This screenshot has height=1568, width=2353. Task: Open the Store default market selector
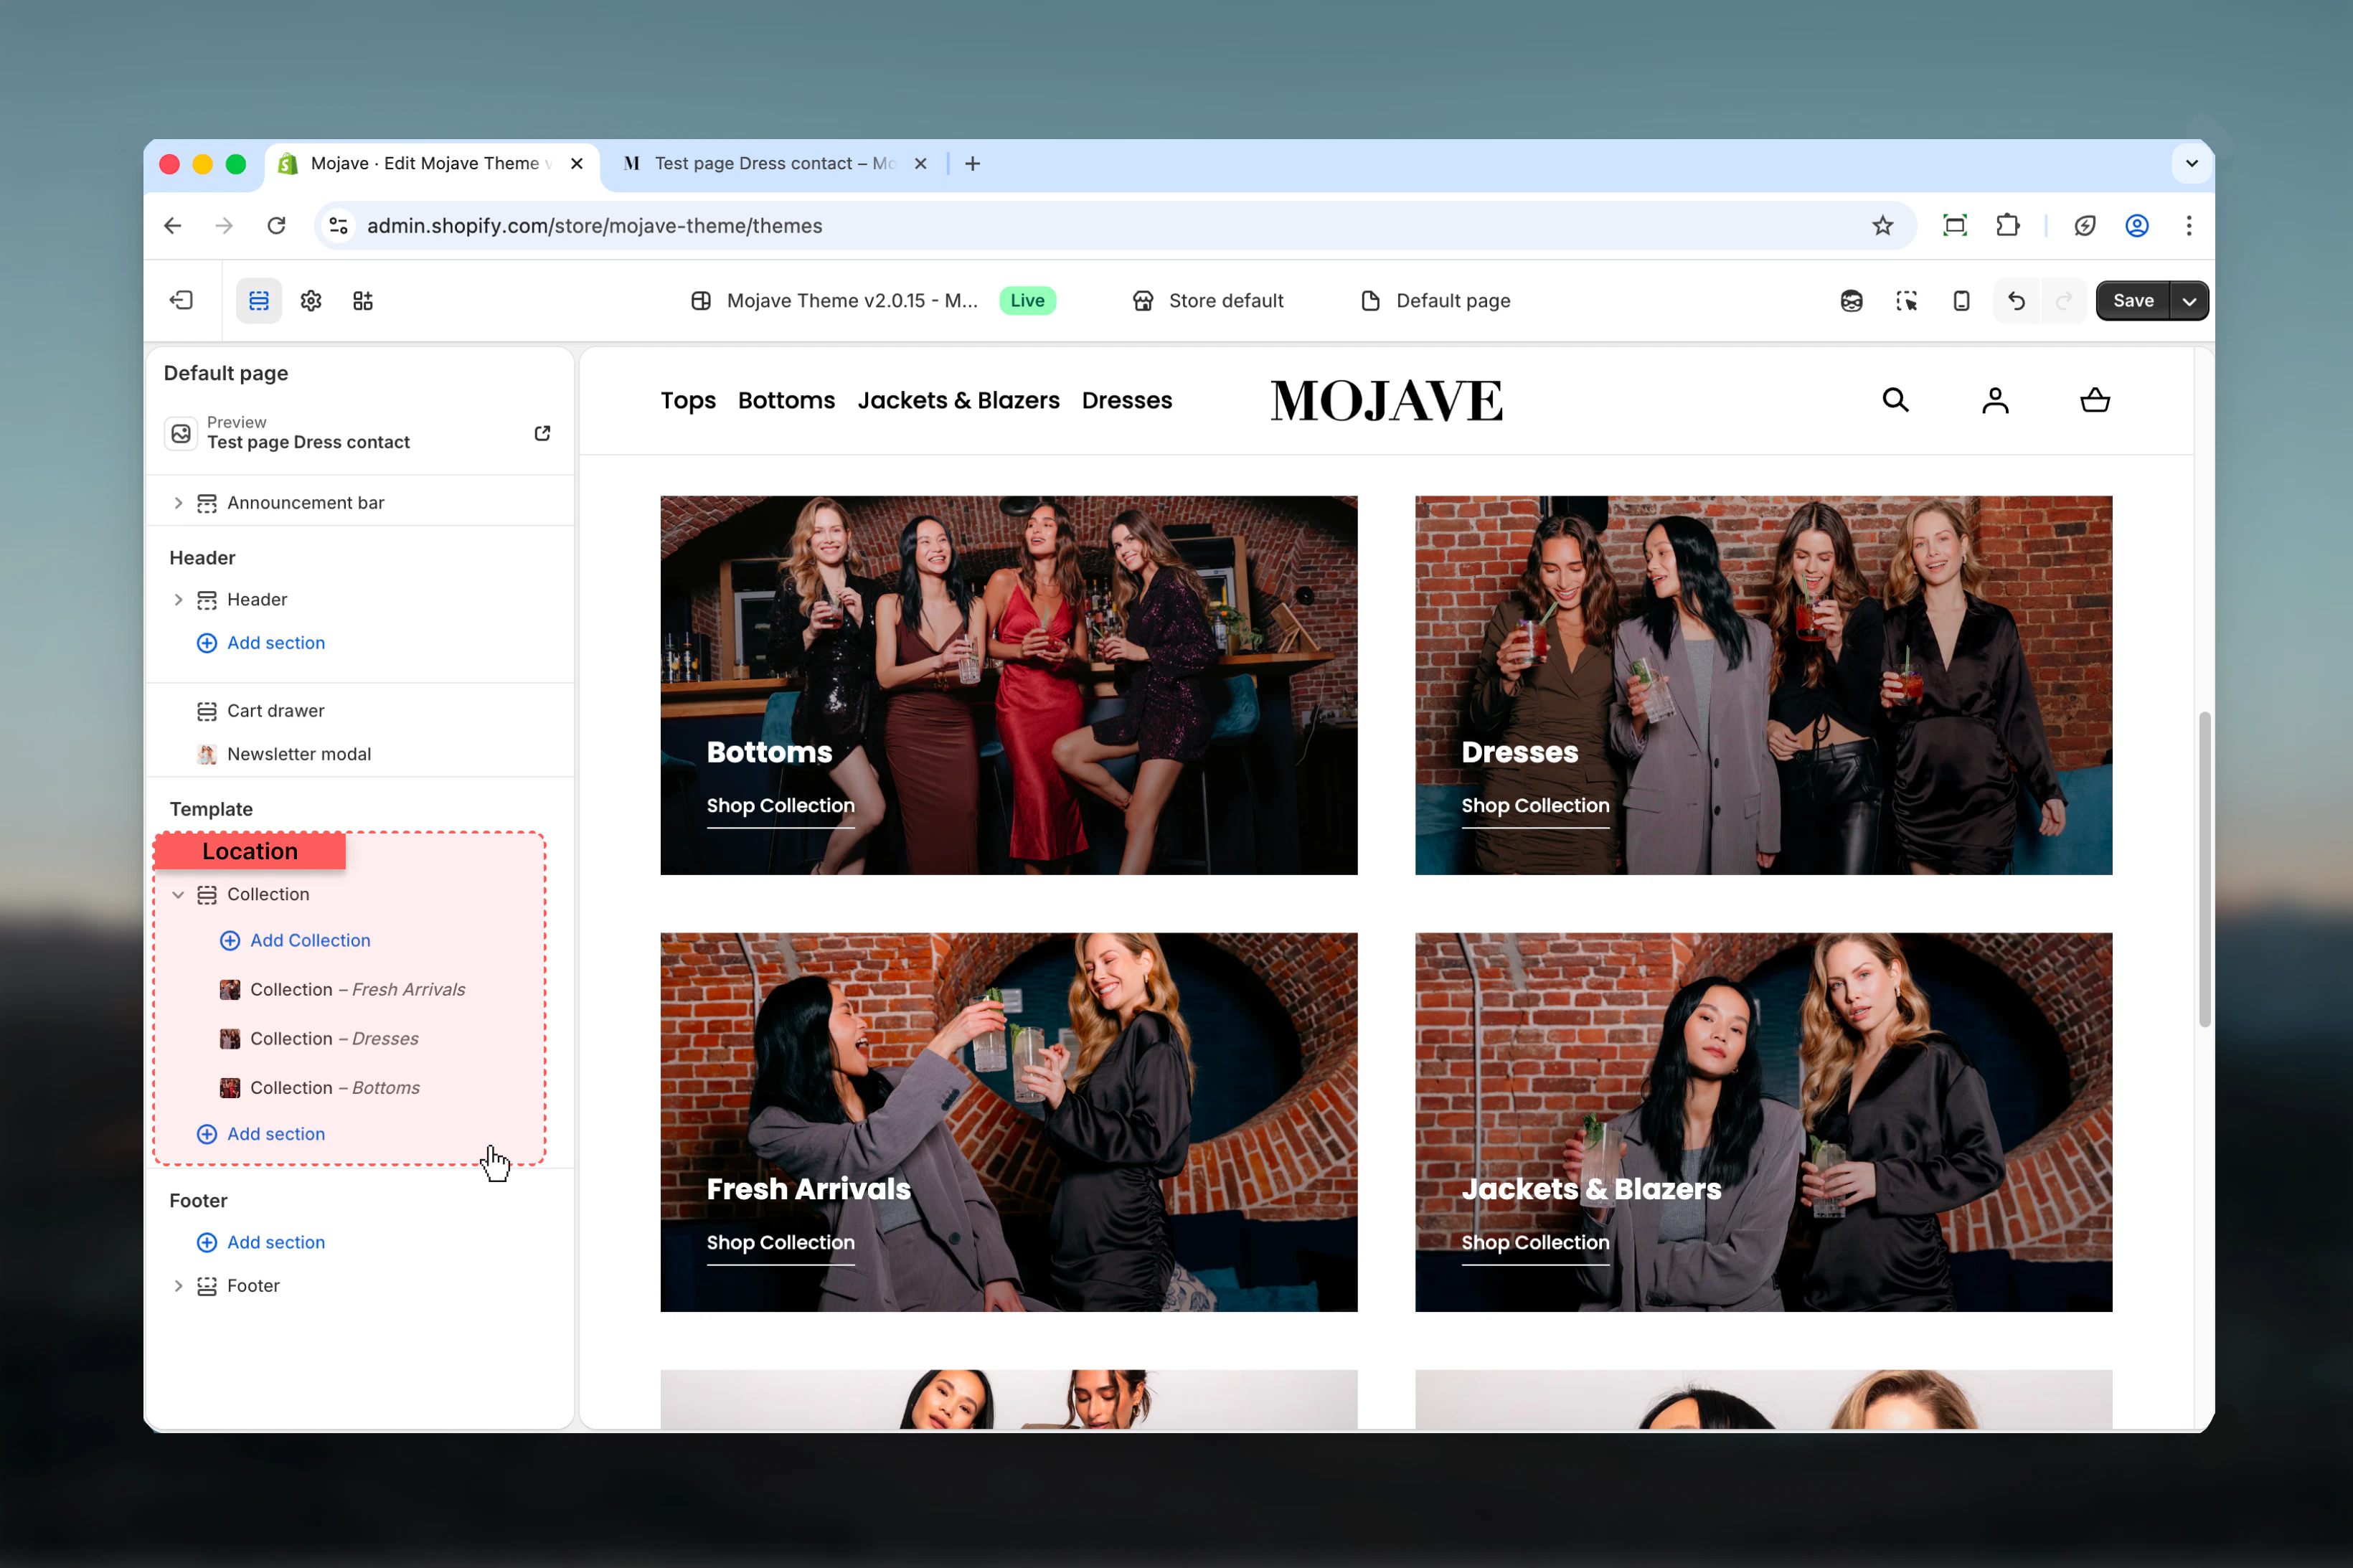(x=1208, y=300)
